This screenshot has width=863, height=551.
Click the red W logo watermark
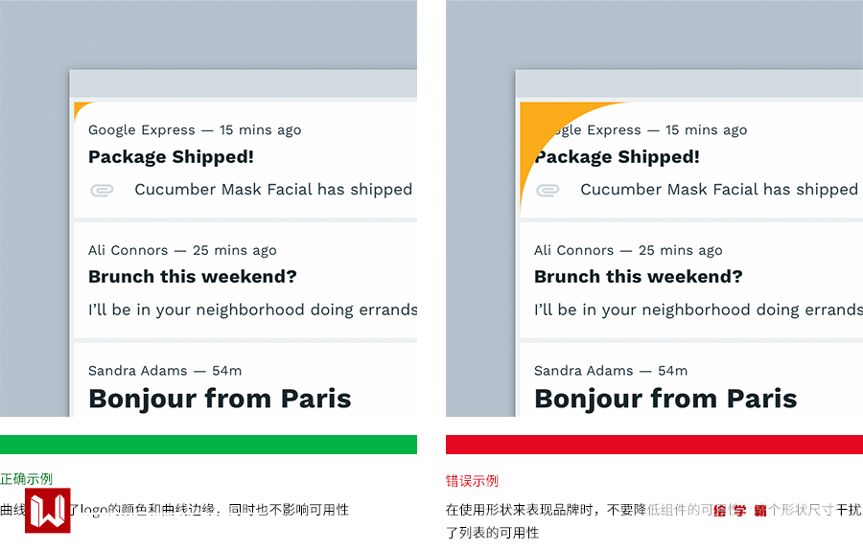48,511
